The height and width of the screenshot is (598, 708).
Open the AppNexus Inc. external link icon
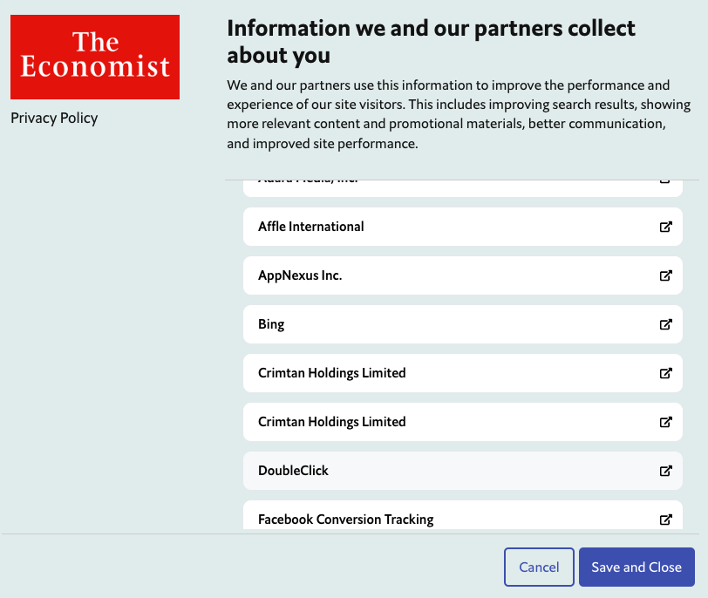665,275
